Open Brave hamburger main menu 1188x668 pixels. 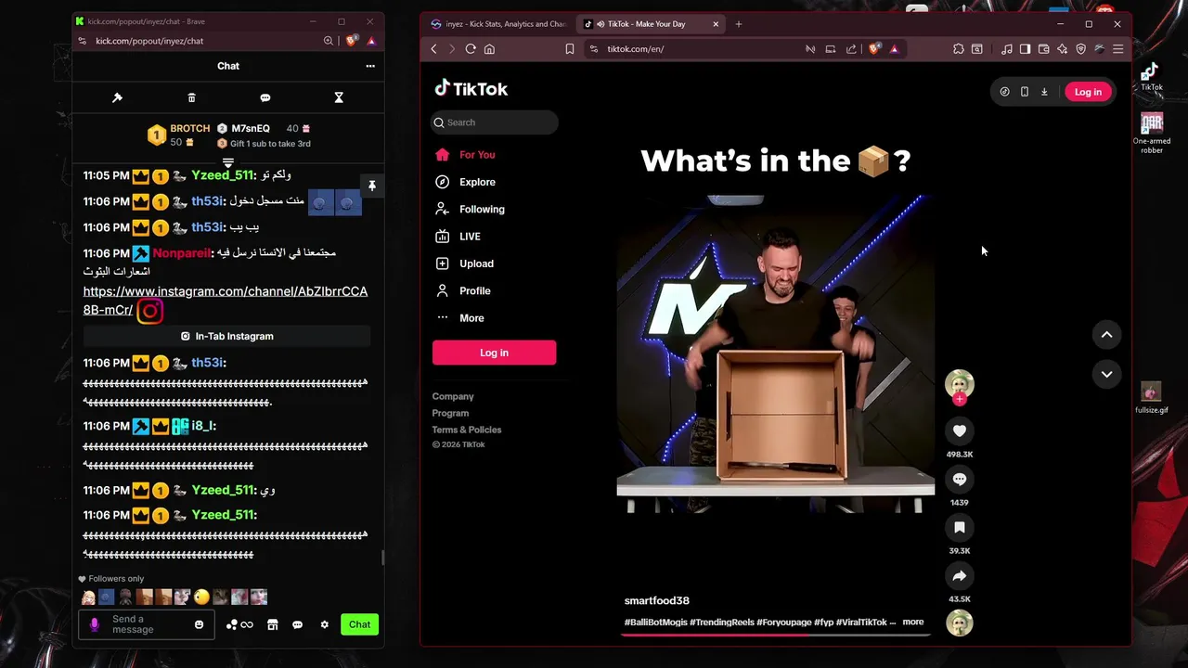[x=1117, y=49]
